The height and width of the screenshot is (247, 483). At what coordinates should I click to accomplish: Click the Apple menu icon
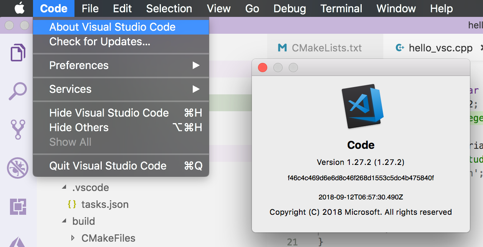click(x=20, y=8)
